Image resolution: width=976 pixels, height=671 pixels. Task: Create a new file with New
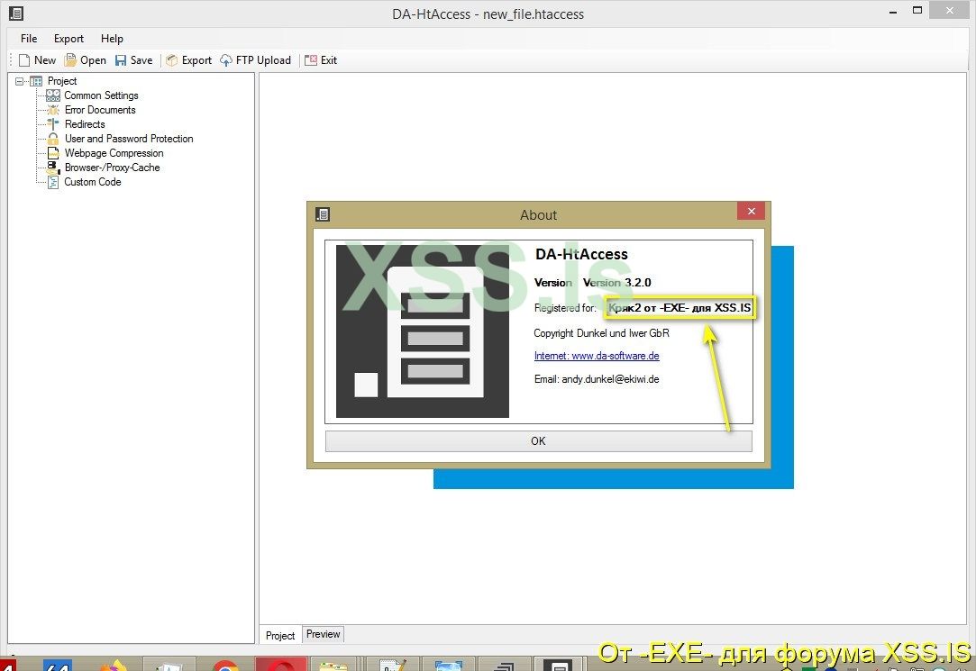tap(37, 60)
